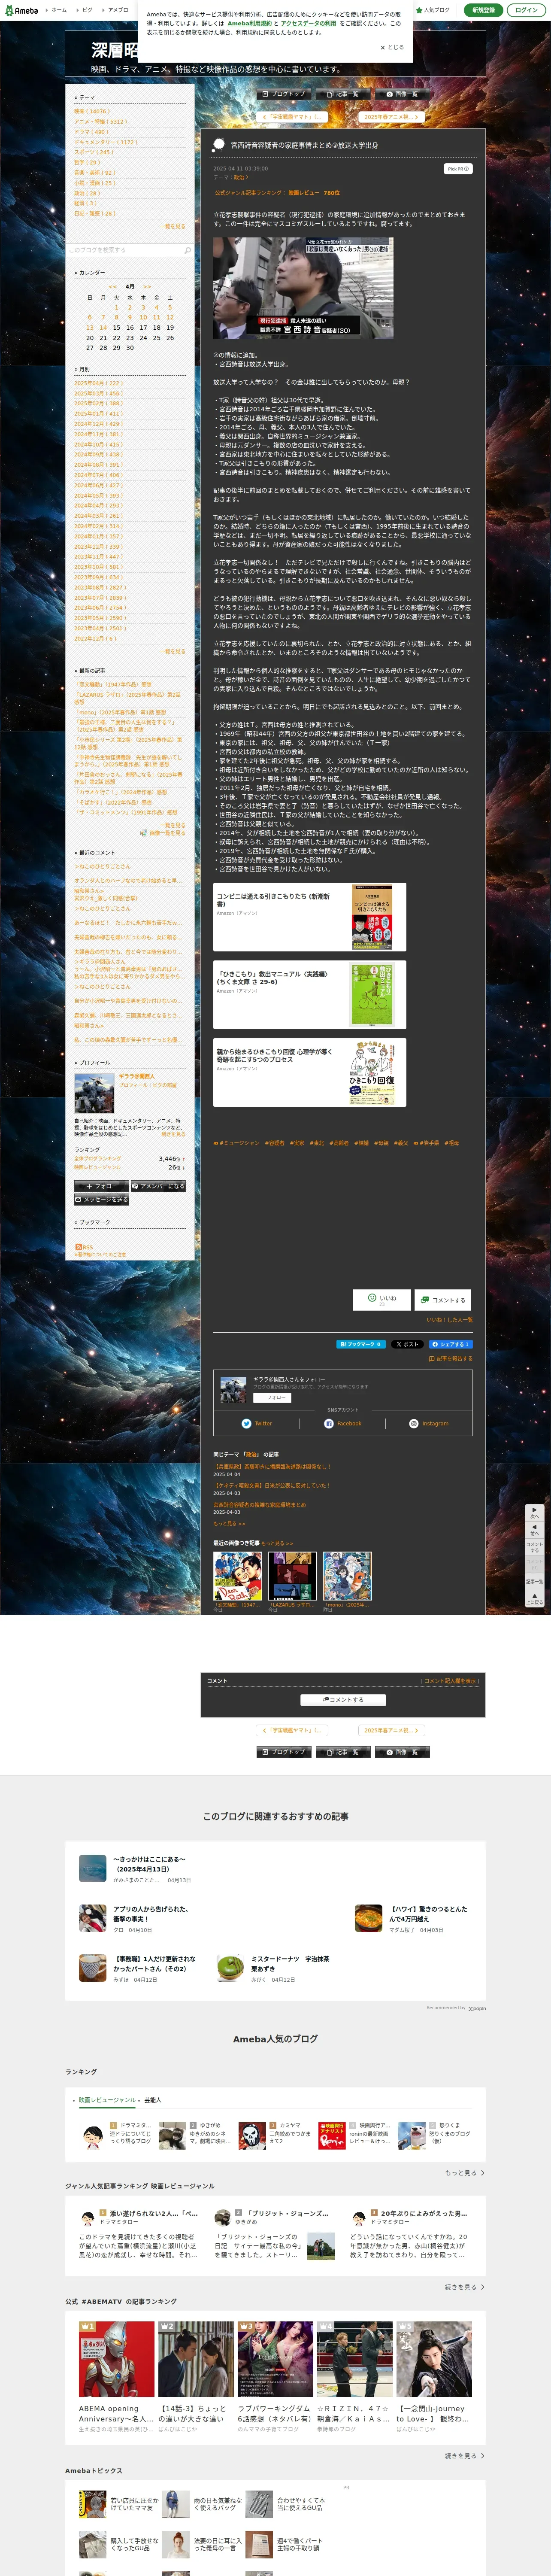Click the アメンバーになる button
The height and width of the screenshot is (2576, 551).
coord(158,1186)
